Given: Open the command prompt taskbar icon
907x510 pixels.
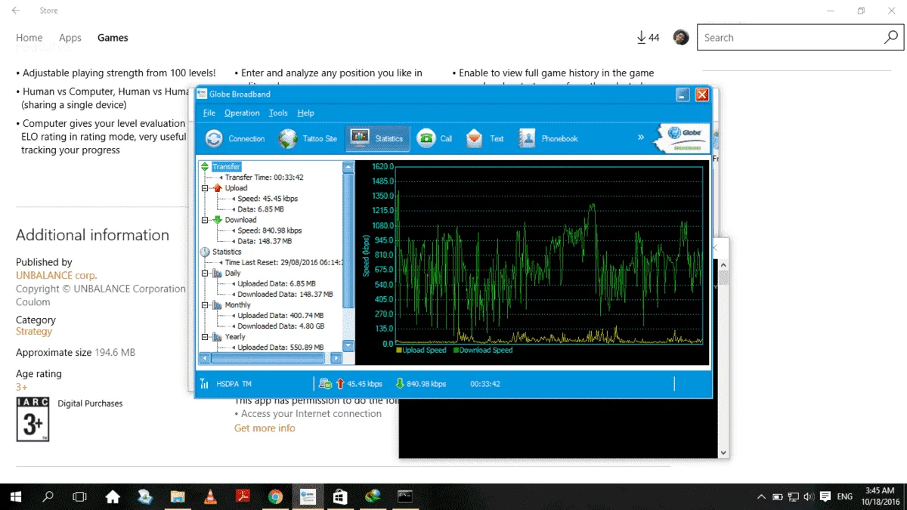Looking at the screenshot, I should point(405,496).
